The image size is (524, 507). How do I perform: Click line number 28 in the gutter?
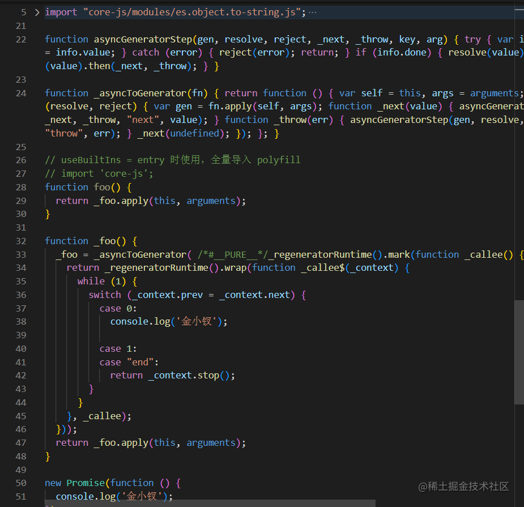(21, 188)
